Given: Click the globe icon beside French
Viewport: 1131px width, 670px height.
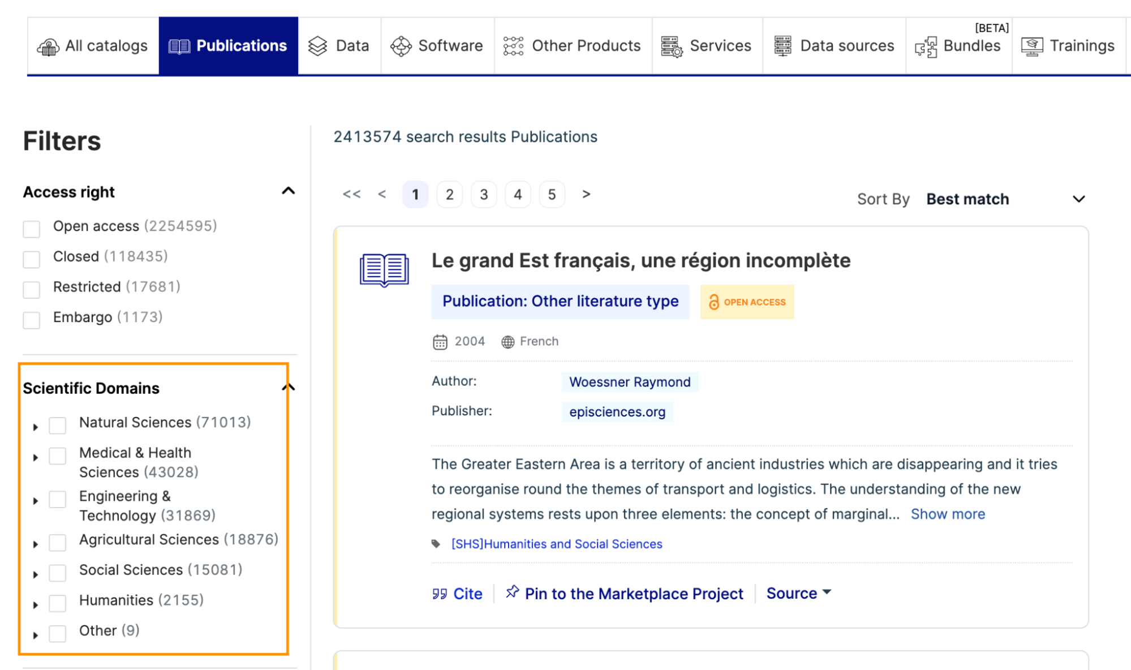Looking at the screenshot, I should coord(508,342).
